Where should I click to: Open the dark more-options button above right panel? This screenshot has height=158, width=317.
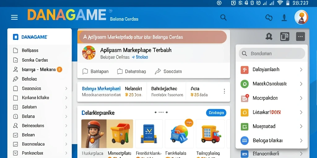[x=300, y=37]
